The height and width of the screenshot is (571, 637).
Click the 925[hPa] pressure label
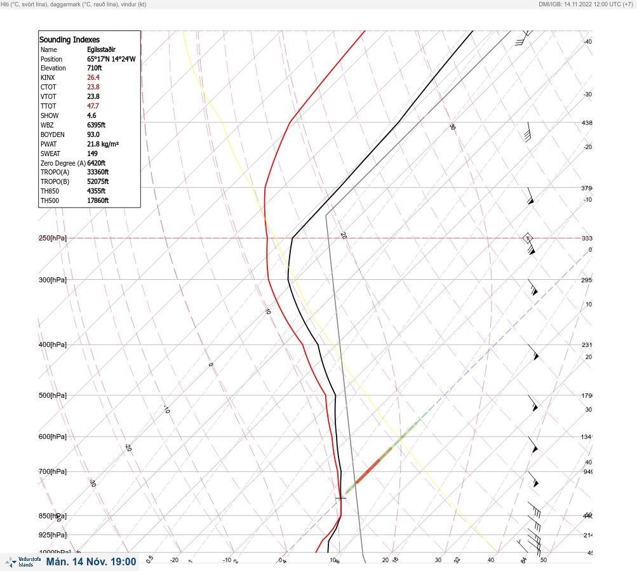[53, 535]
